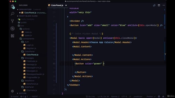This screenshot has height=98, width=175.
Task: Click the feedback smiley in status bar
Action: [x=159, y=97]
